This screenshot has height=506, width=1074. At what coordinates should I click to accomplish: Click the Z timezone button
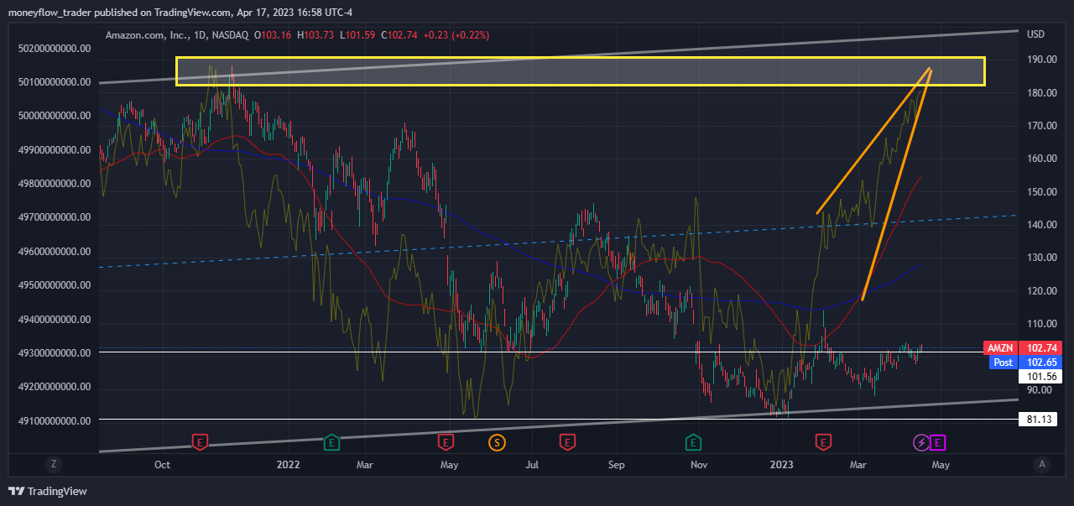[53, 464]
